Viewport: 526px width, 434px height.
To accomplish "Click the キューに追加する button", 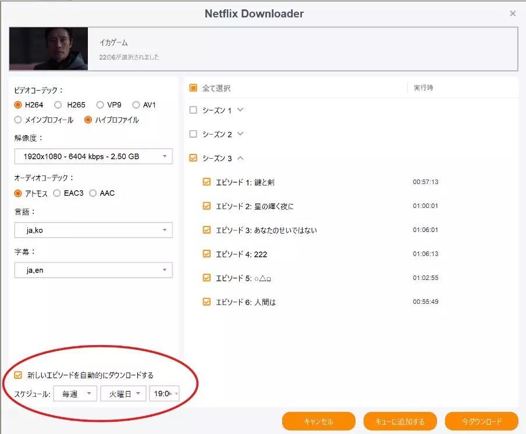I will pyautogui.click(x=400, y=421).
